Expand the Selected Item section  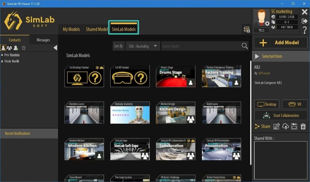[x=257, y=56]
